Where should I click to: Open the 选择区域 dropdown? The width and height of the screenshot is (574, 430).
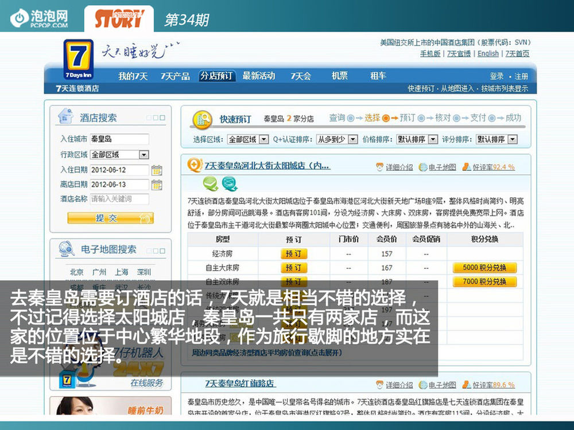[263, 139]
